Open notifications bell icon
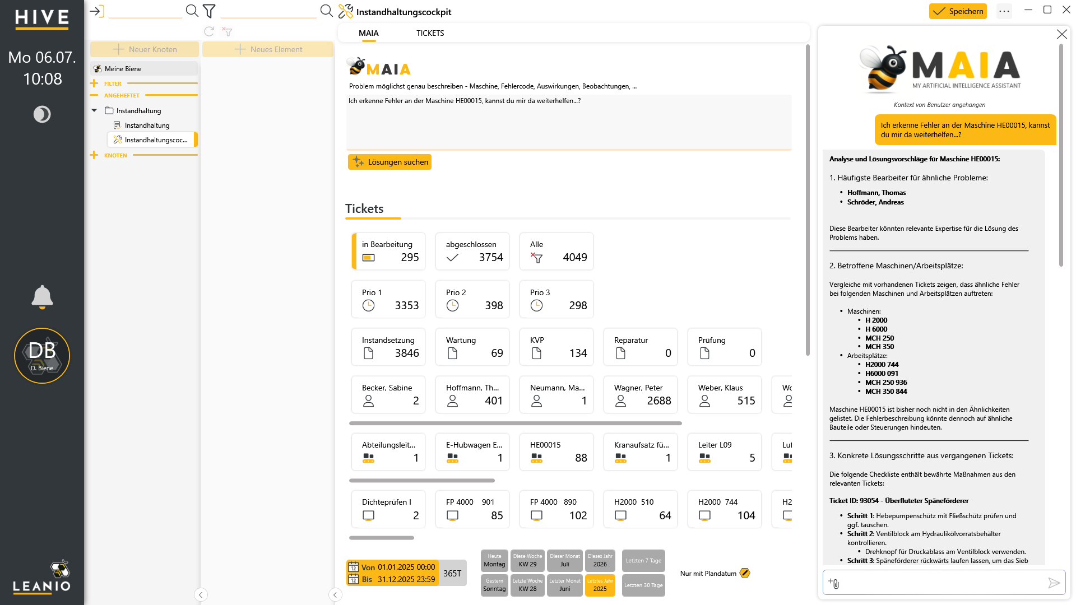Screen dimensions: 1076x605 pos(42,297)
